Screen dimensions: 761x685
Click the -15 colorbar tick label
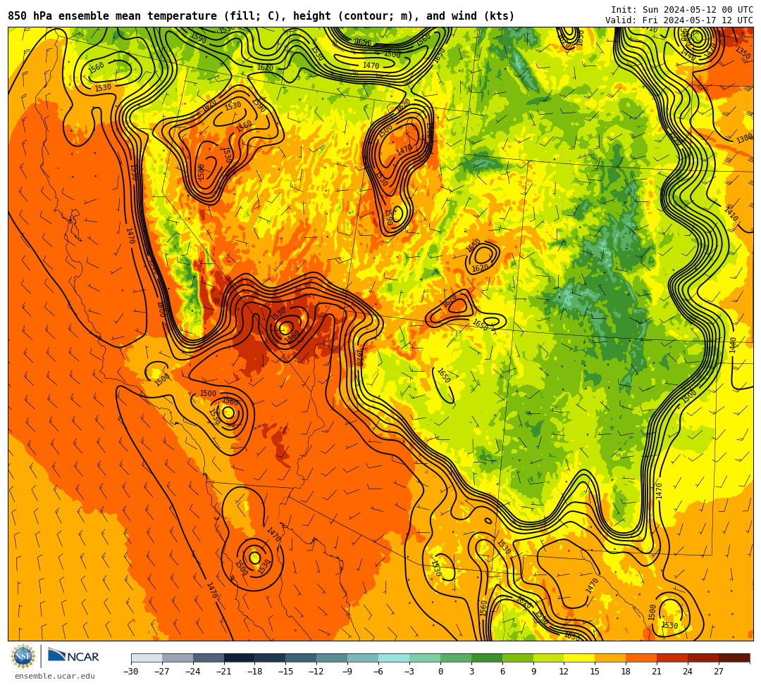tap(286, 672)
